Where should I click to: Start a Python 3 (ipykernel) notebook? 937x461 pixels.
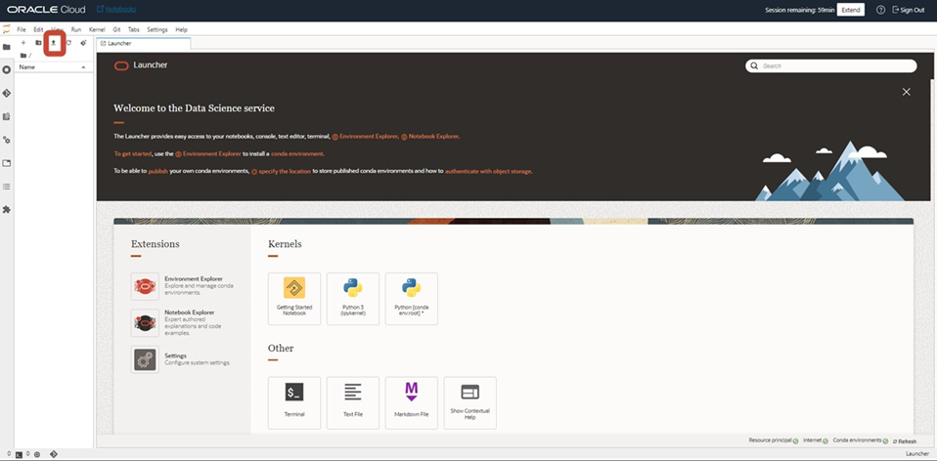352,299
